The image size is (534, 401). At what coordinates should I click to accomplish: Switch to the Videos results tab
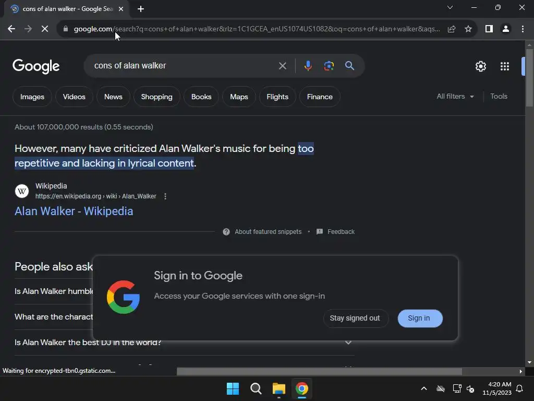point(74,97)
